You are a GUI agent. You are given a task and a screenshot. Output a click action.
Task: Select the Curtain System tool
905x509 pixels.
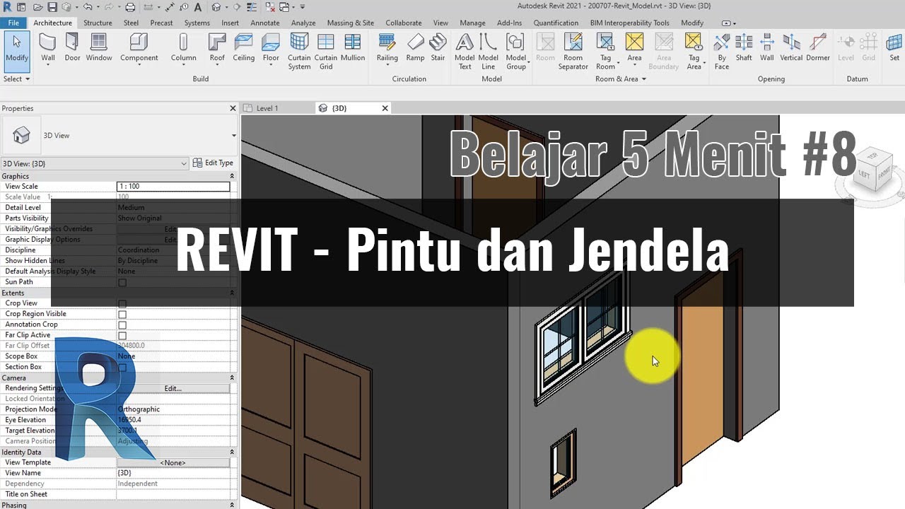tap(299, 52)
